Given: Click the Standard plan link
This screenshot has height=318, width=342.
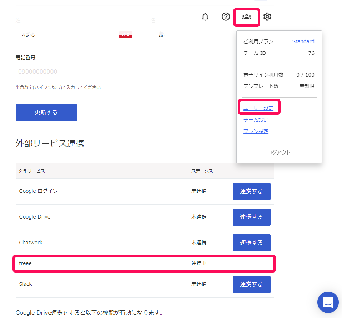Looking at the screenshot, I should (x=303, y=41).
